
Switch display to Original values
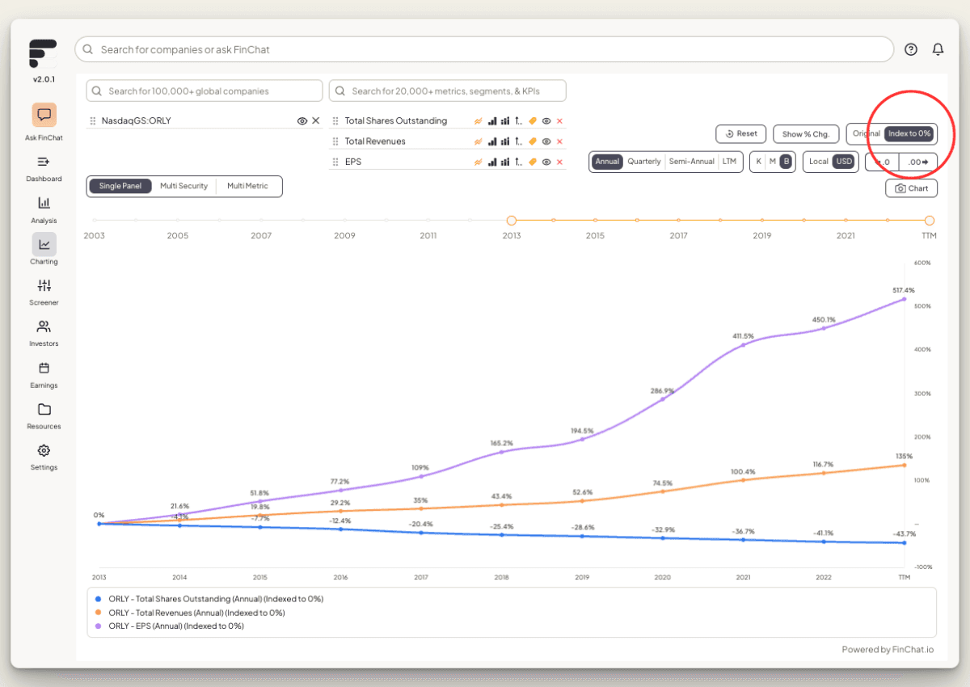tap(867, 133)
